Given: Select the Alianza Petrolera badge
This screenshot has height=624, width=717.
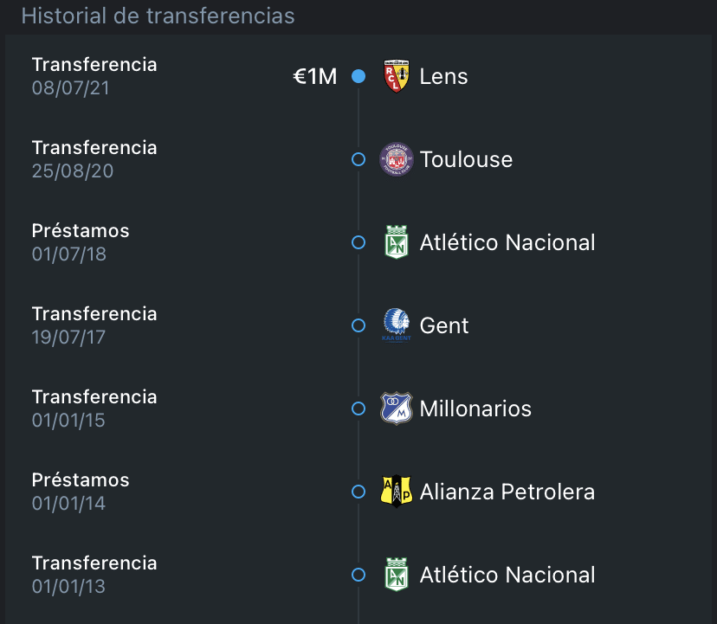Looking at the screenshot, I should click(x=396, y=492).
